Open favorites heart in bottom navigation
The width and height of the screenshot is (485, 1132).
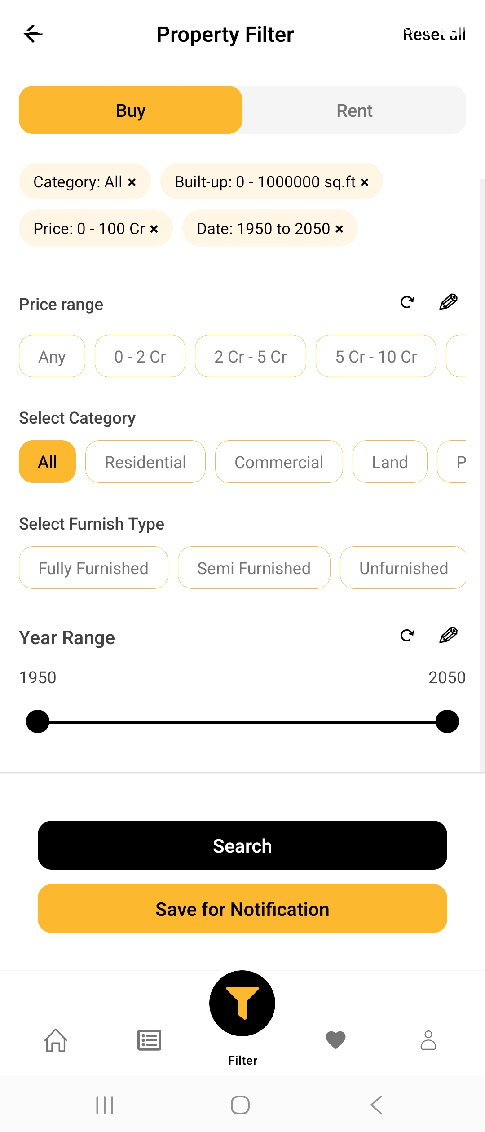pos(335,1040)
